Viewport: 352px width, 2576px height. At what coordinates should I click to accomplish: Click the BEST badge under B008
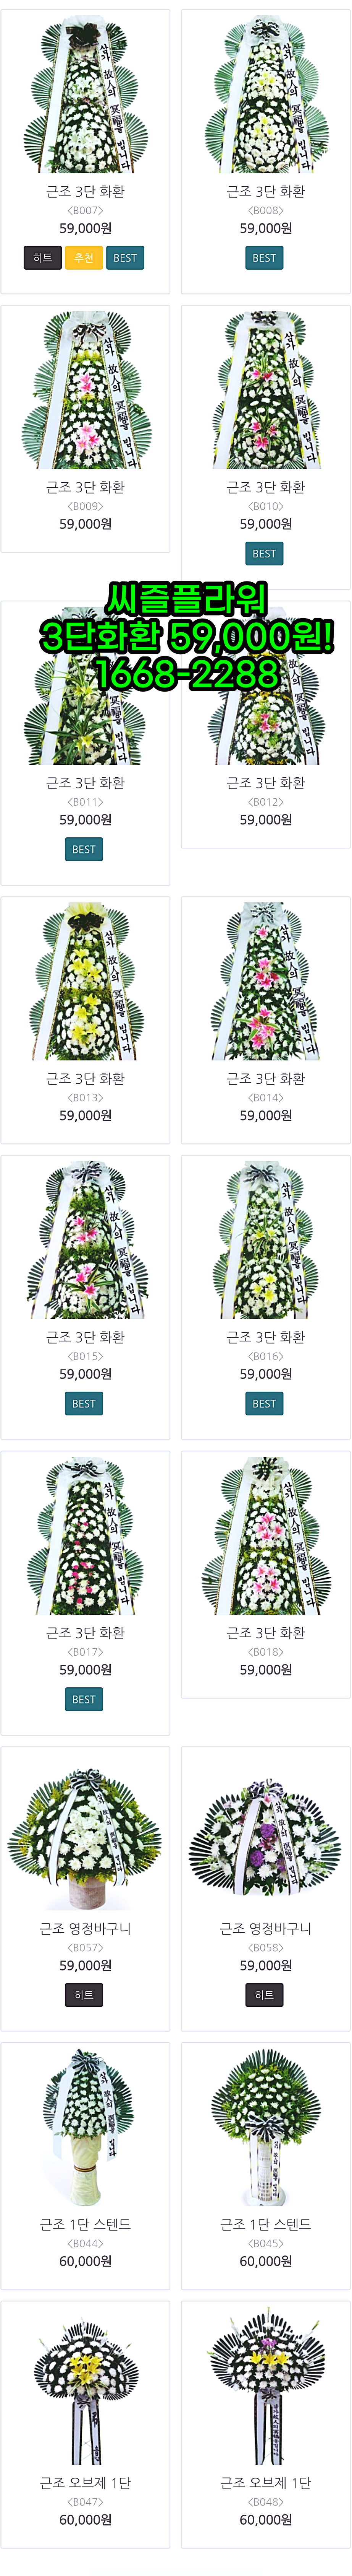[264, 258]
